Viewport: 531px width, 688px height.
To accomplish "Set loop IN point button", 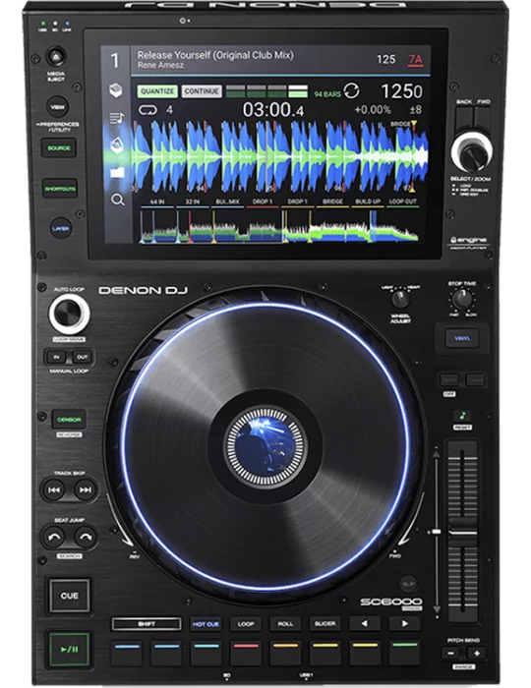I will pyautogui.click(x=56, y=357).
